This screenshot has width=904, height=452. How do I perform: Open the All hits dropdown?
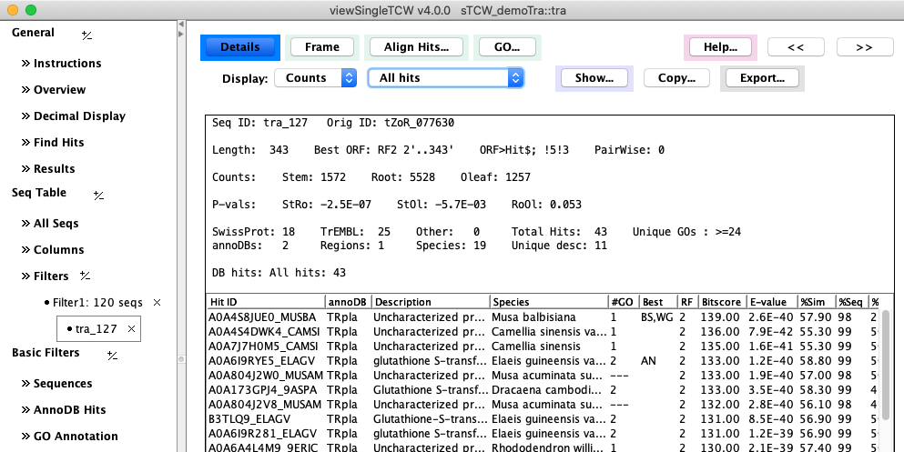445,78
